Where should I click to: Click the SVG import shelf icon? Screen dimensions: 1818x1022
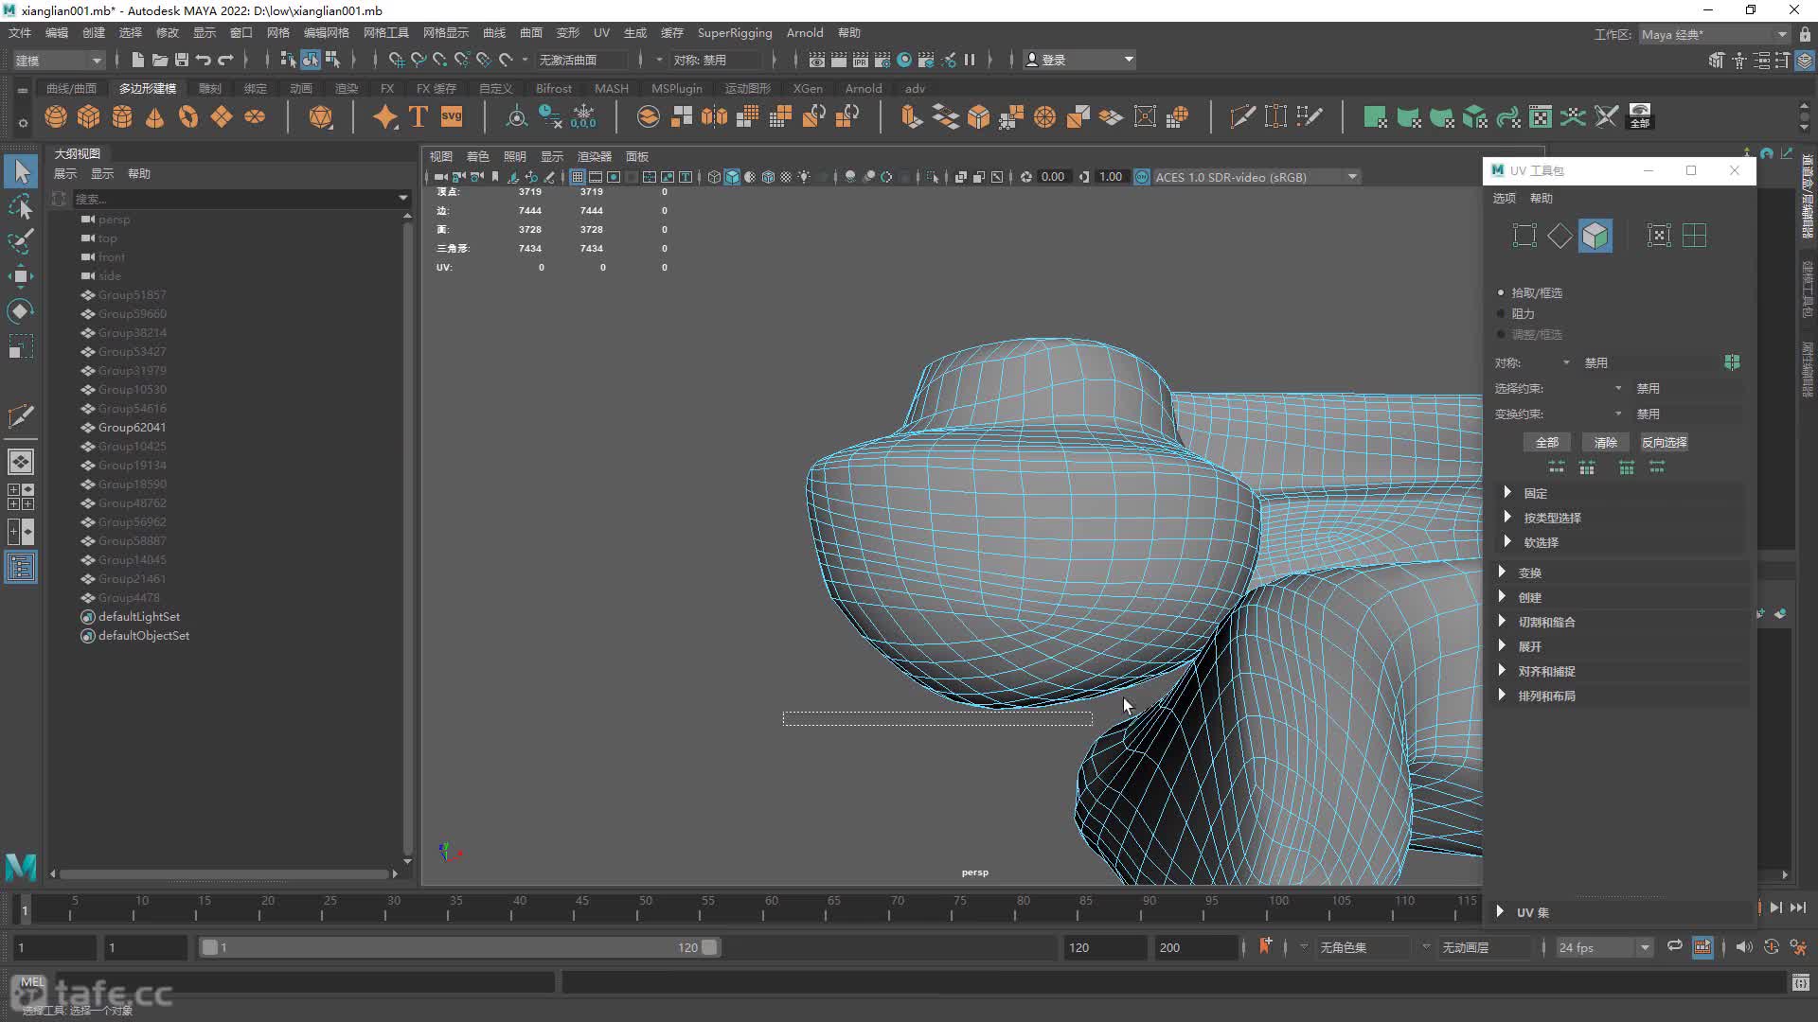(x=452, y=116)
